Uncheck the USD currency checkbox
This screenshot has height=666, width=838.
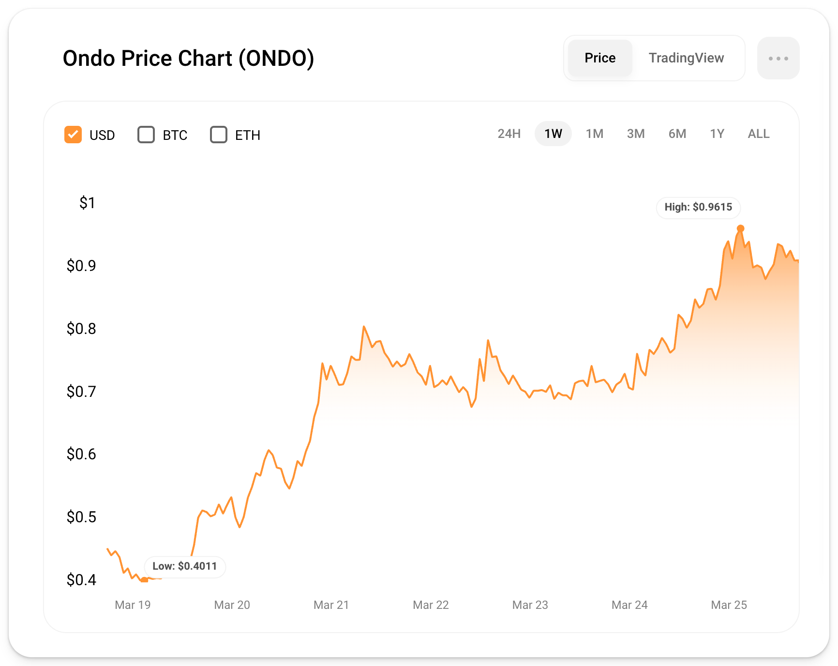(73, 135)
